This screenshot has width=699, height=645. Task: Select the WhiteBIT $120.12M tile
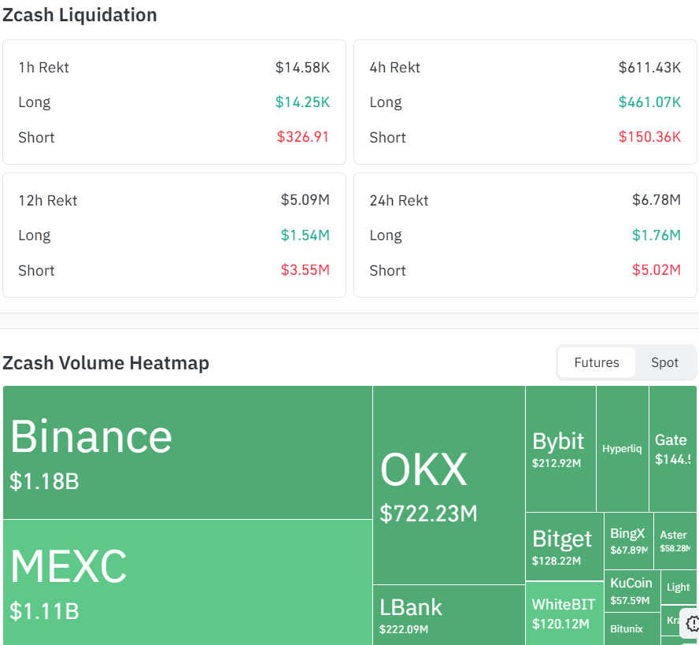[x=564, y=613]
